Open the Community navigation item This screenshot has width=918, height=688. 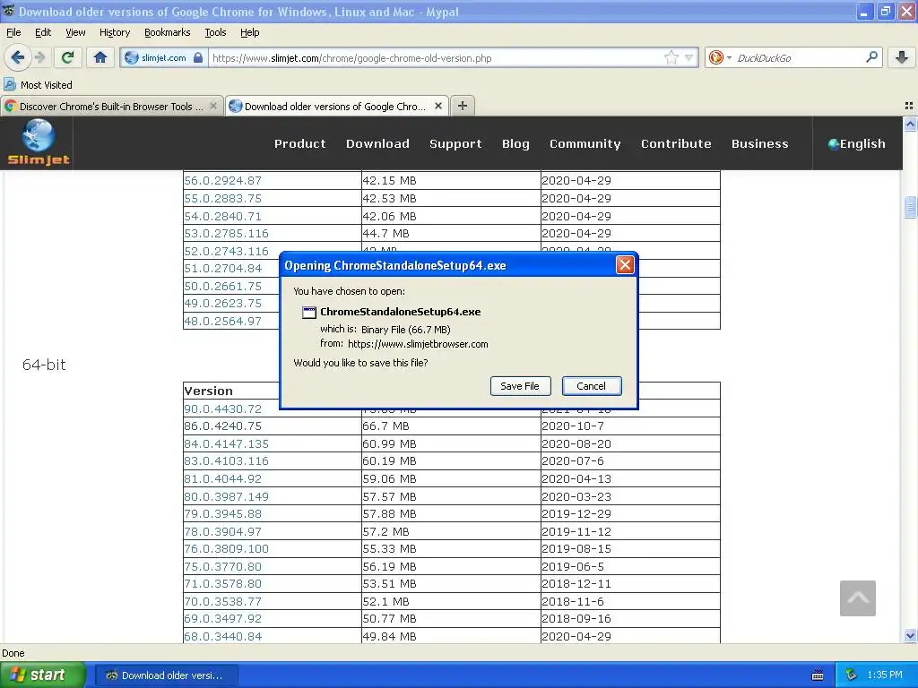pos(585,143)
